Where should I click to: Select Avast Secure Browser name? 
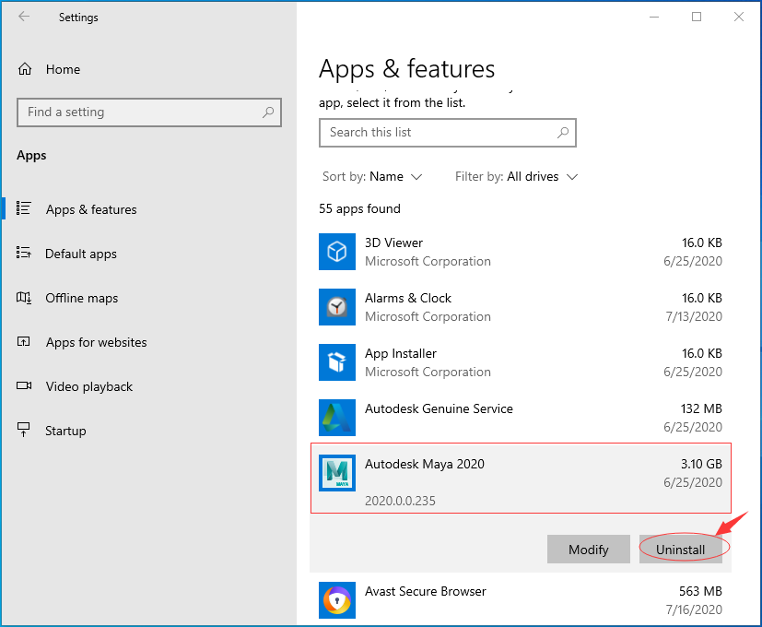[x=425, y=591]
